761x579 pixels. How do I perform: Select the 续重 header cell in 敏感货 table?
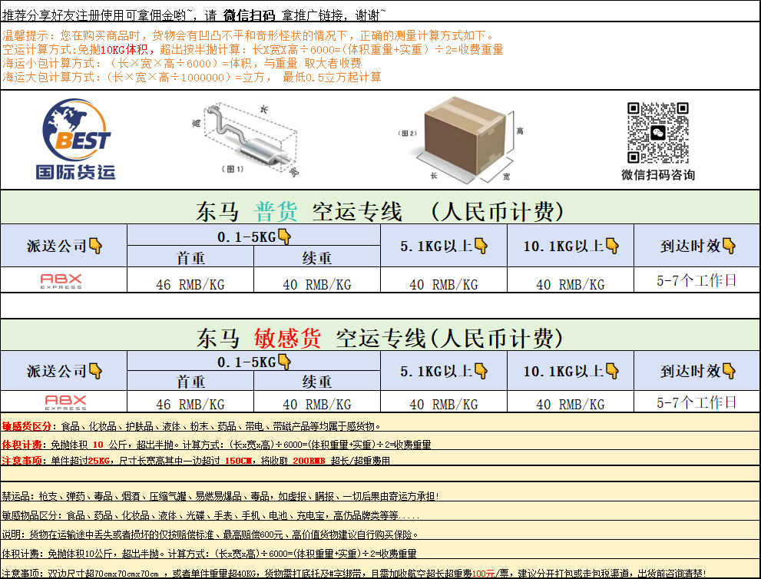[x=316, y=382]
